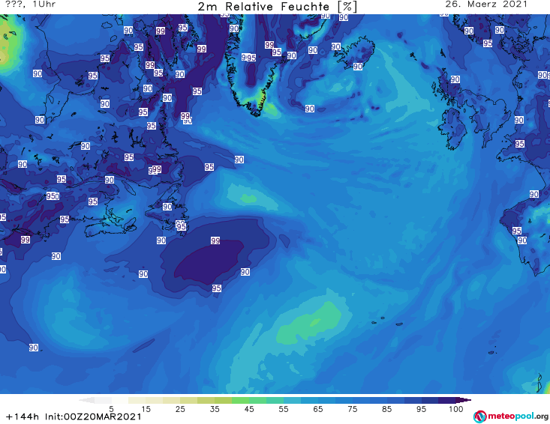
Task: Click legend value "15"
Action: click(146, 408)
